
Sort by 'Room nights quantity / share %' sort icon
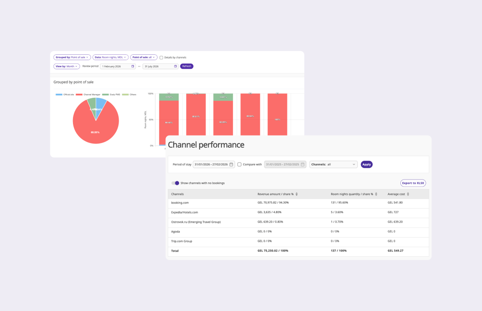coord(376,194)
